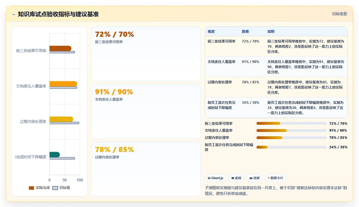
Task: Open the 78% / 85% data card
Action: coord(146,169)
